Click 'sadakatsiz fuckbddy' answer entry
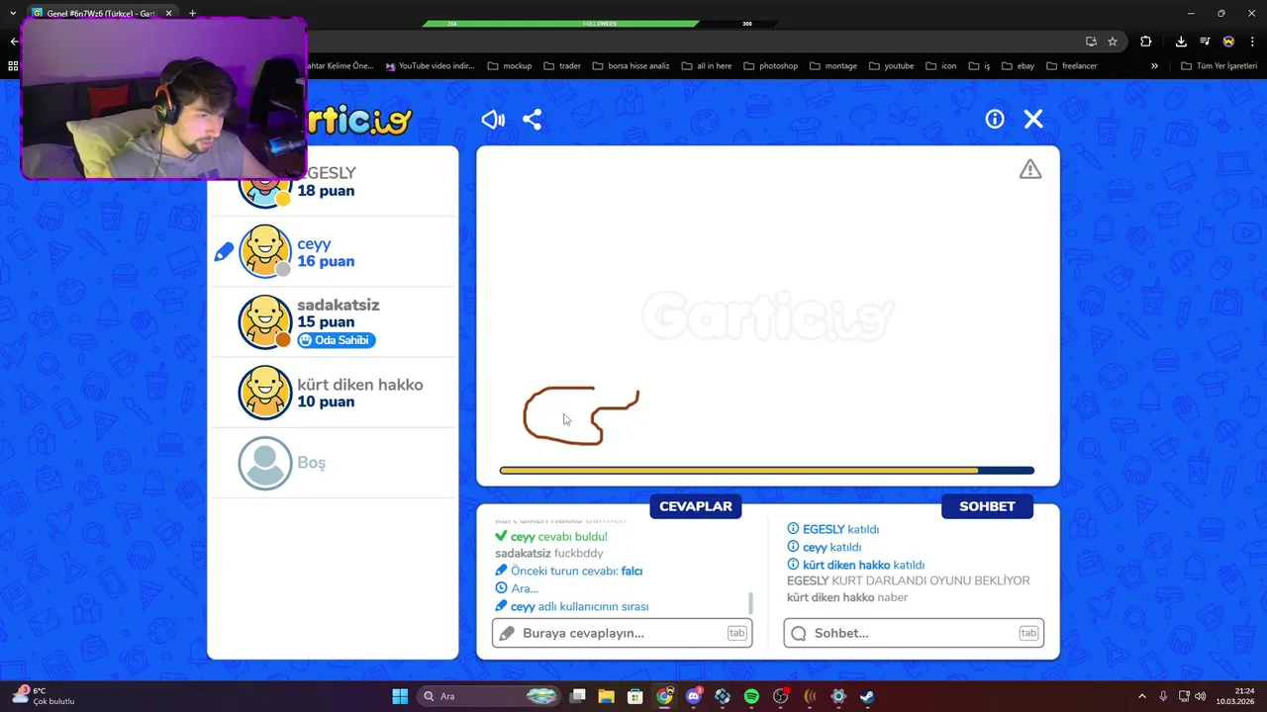The height and width of the screenshot is (712, 1267). pyautogui.click(x=548, y=553)
